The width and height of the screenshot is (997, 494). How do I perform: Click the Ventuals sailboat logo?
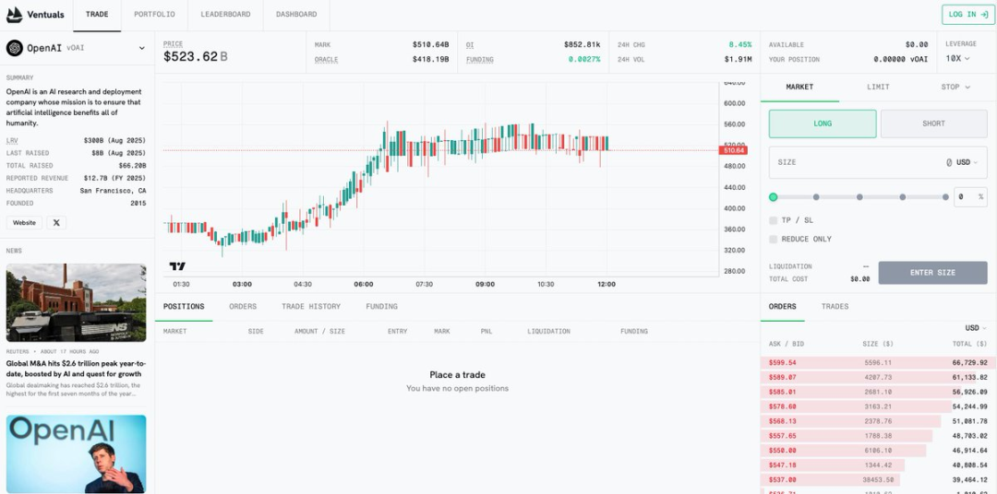click(15, 15)
